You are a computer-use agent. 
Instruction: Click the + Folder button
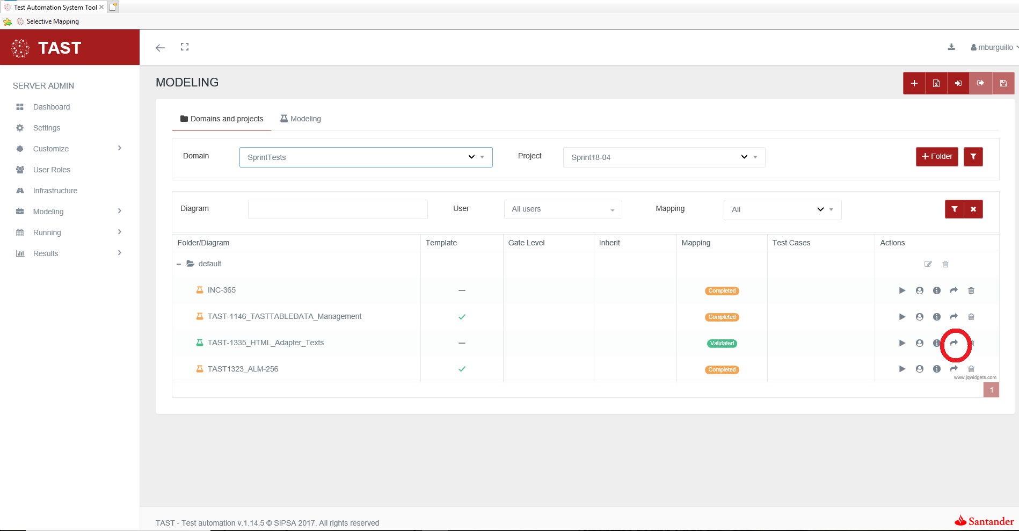[x=936, y=157]
